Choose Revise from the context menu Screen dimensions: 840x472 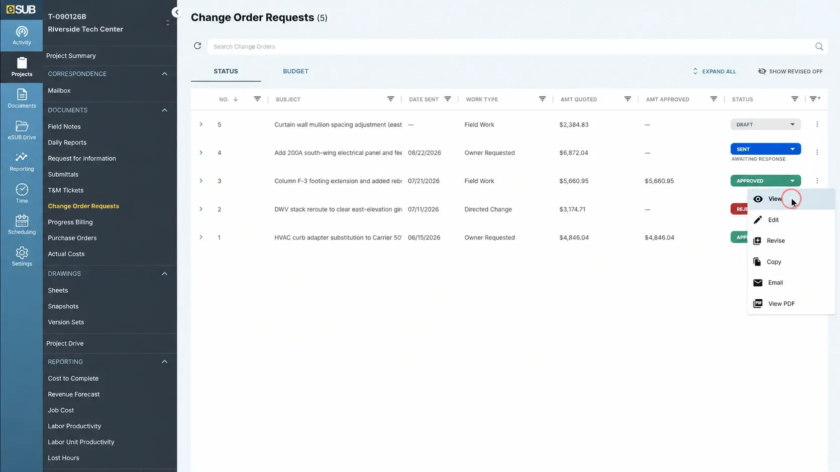point(791,241)
